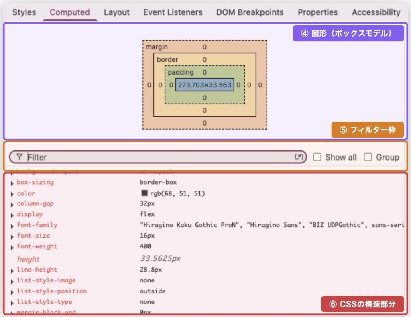Click the padding top value 0
Screen dimensions: 411x317
[205, 72]
